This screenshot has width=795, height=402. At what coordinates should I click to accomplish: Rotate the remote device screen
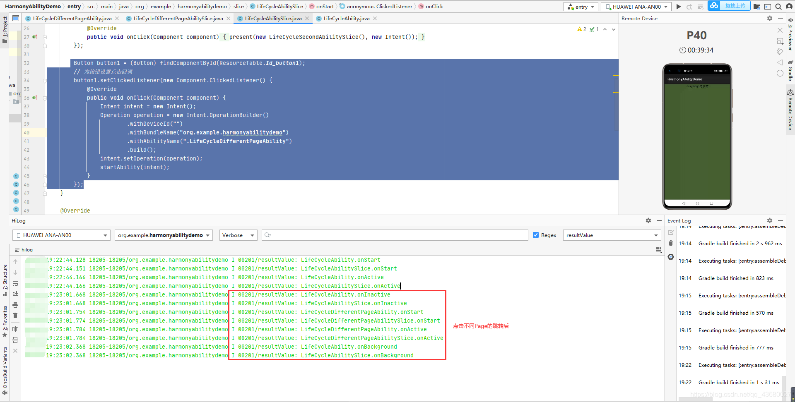[x=780, y=52]
